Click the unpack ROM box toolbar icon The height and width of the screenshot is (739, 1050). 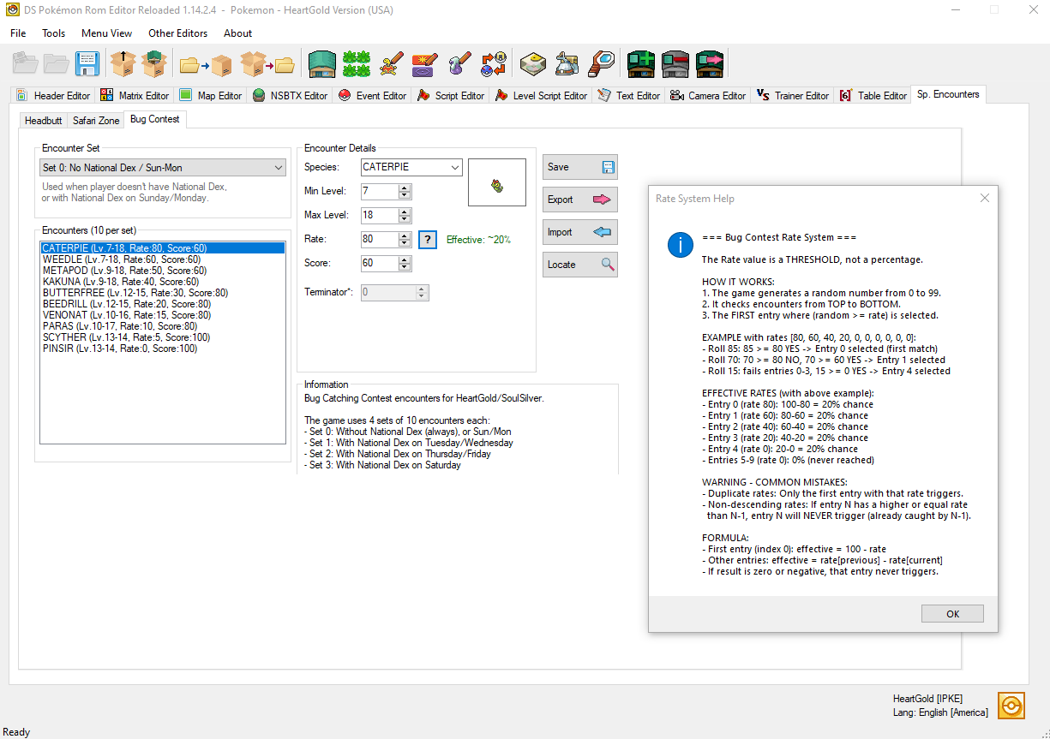[x=123, y=63]
